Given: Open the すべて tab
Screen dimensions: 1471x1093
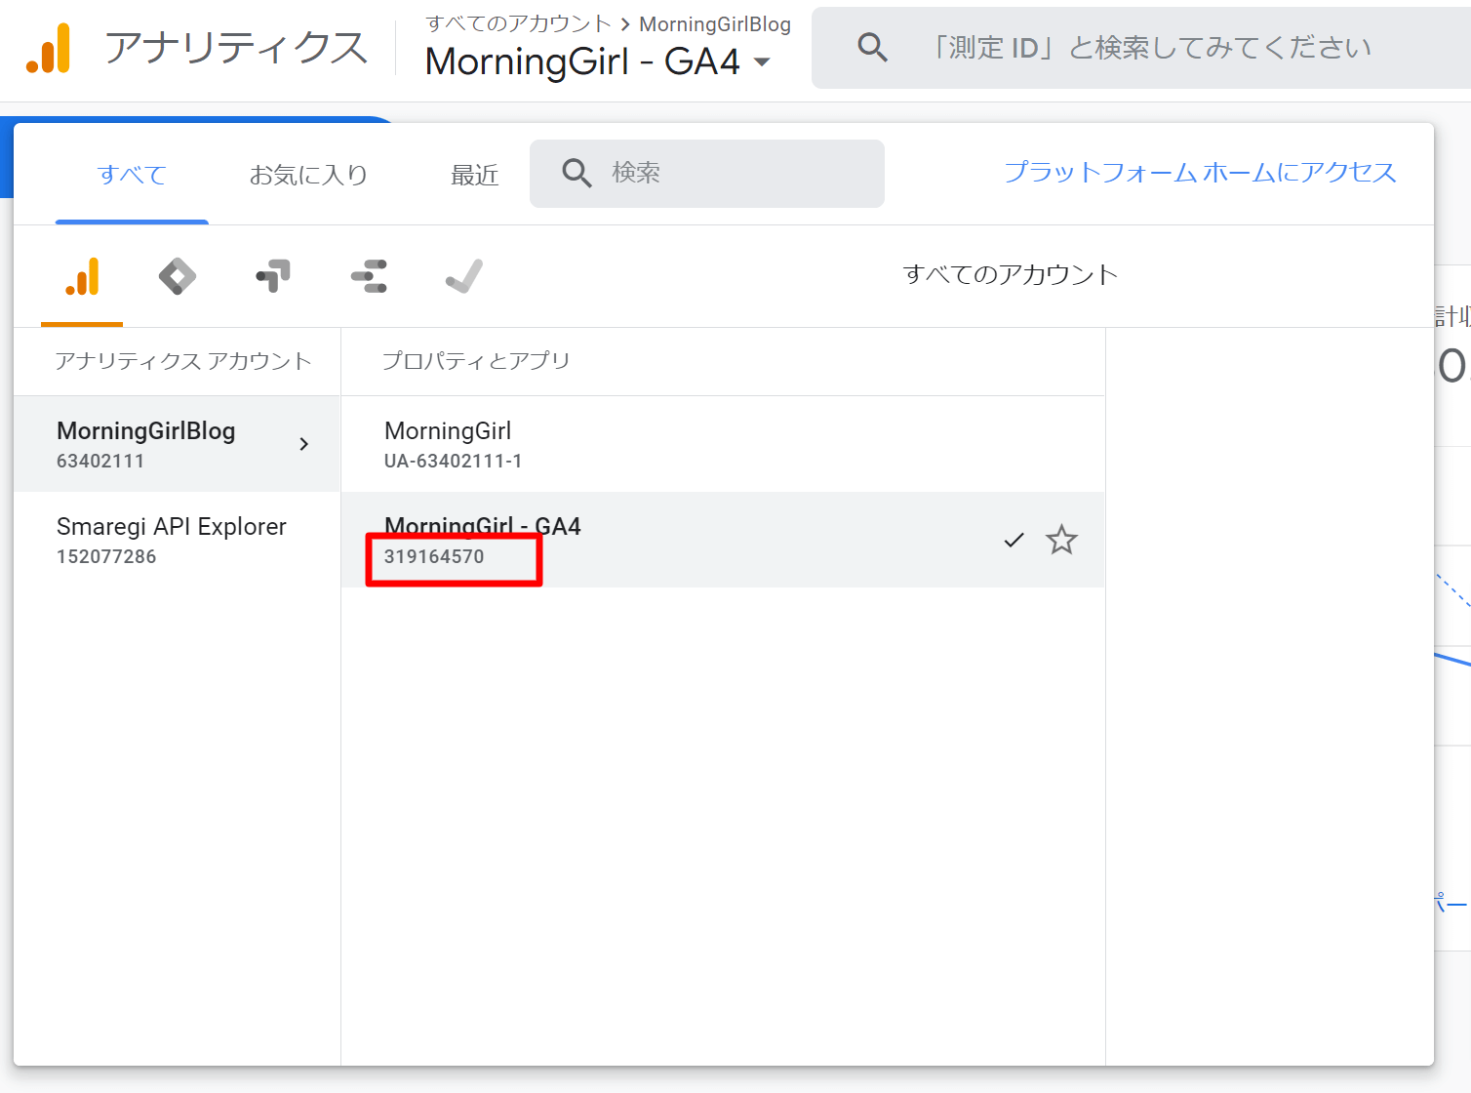Looking at the screenshot, I should pos(132,175).
